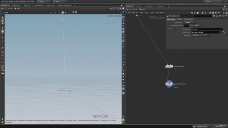Image resolution: width=228 pixels, height=128 pixels.
Task: Go back in network editor path
Action: click(127, 9)
